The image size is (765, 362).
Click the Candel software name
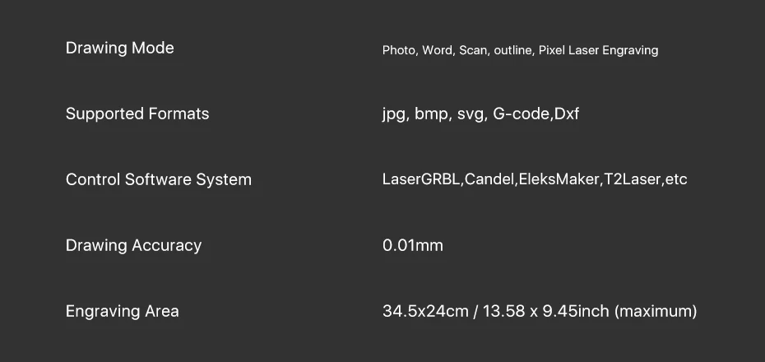[489, 179]
